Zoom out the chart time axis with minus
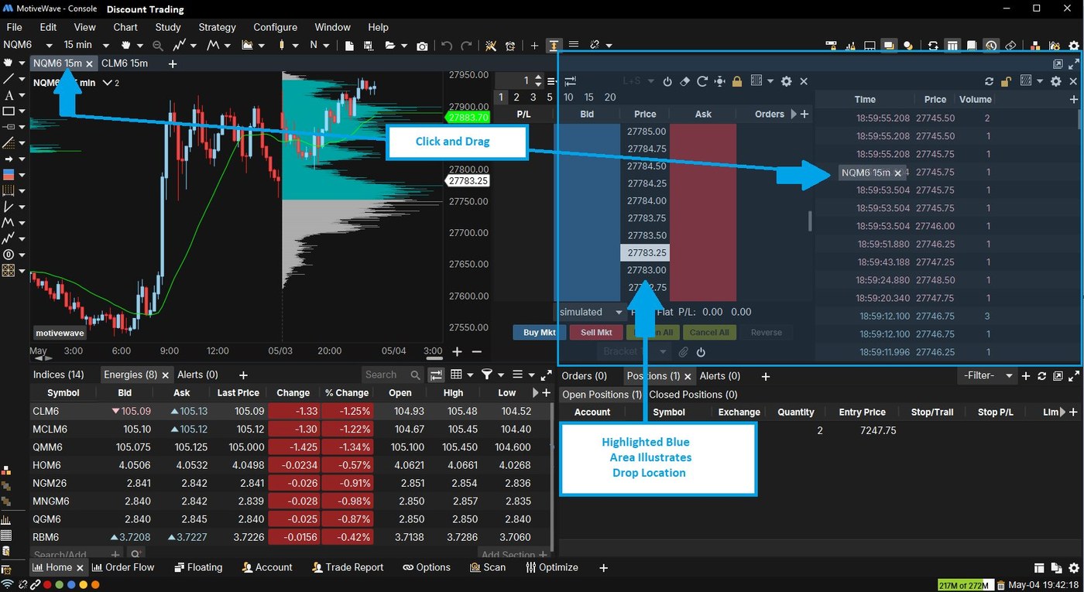 tap(476, 351)
